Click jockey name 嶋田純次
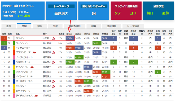The image size is (175, 102). [47, 57]
